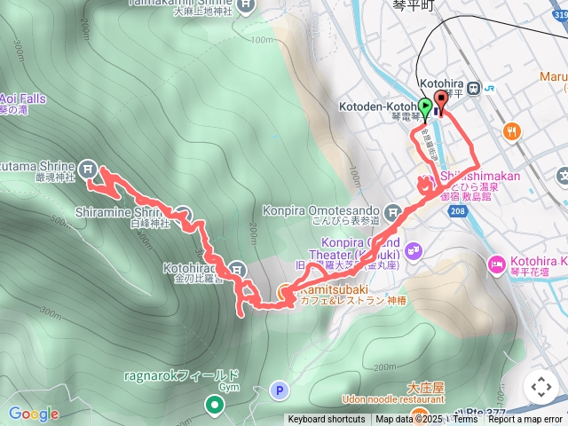Open Konpira Grand Theater purple marker
568x426 pixels.
(413, 250)
